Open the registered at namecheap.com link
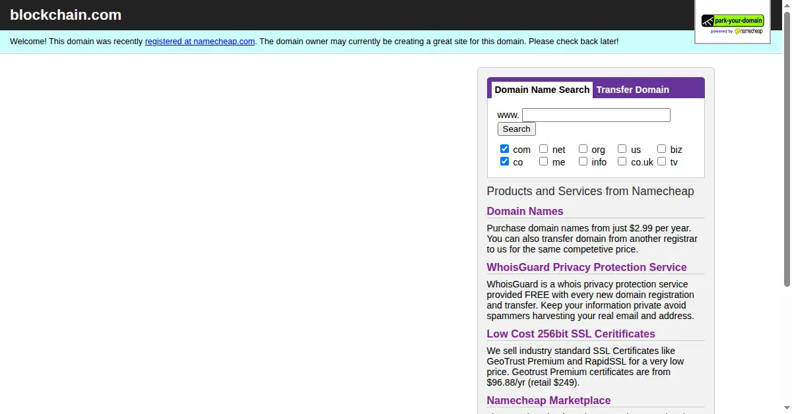The height and width of the screenshot is (414, 792). pos(200,41)
